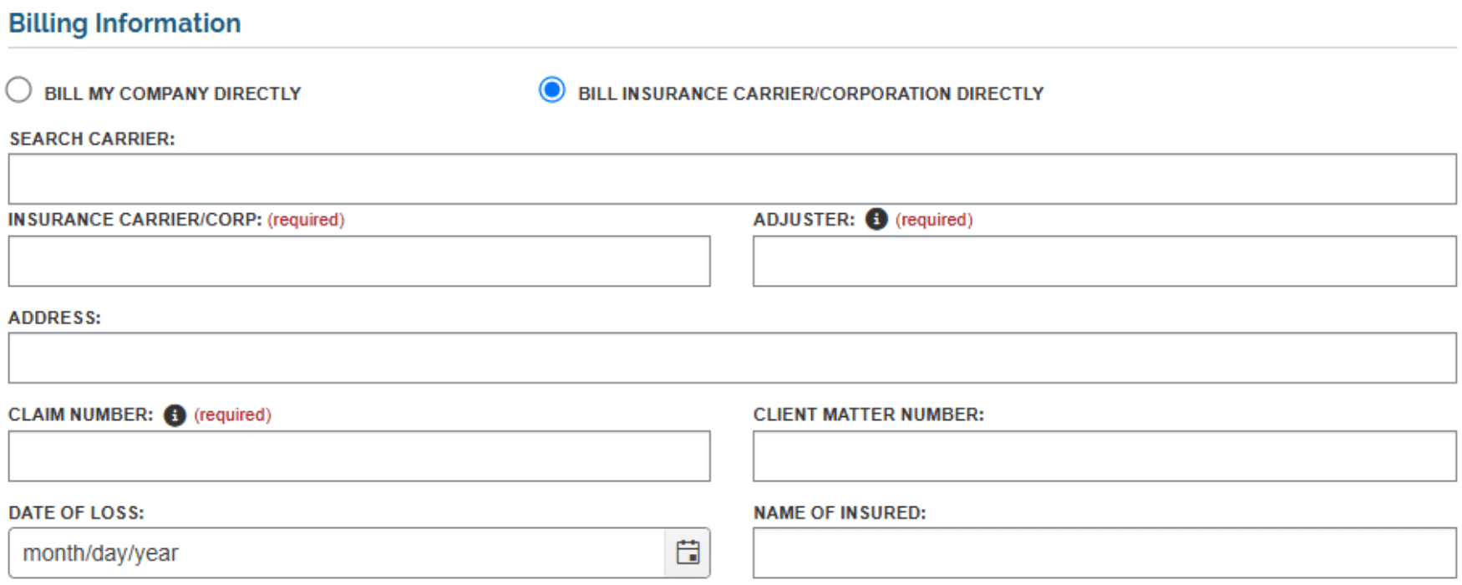Click into the Adjuster text field
This screenshot has height=585, width=1462.
tap(1104, 261)
